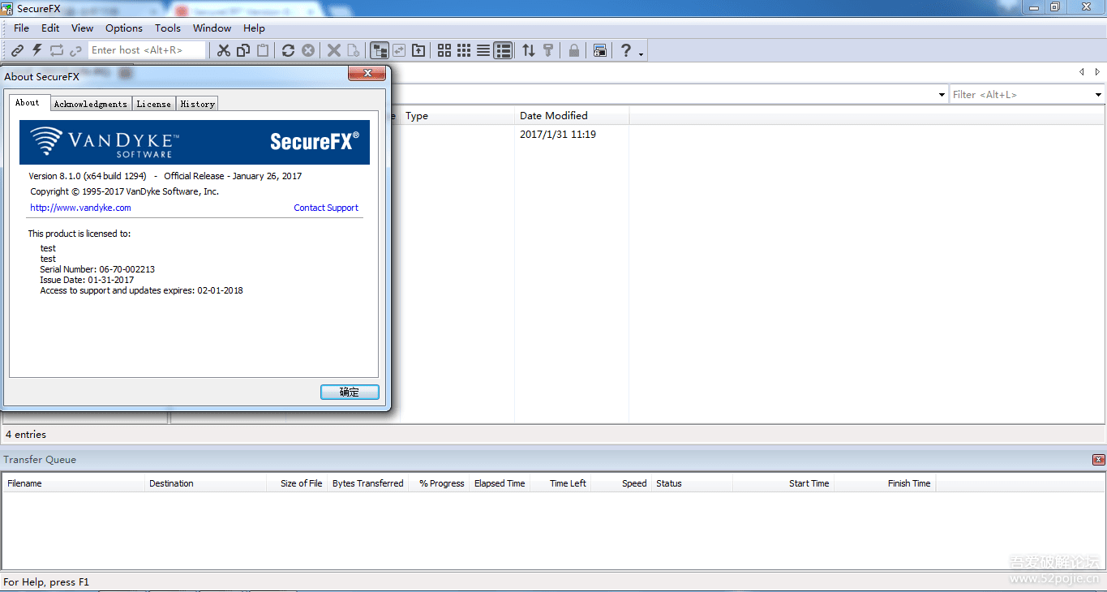Open the Tools menu

(168, 28)
